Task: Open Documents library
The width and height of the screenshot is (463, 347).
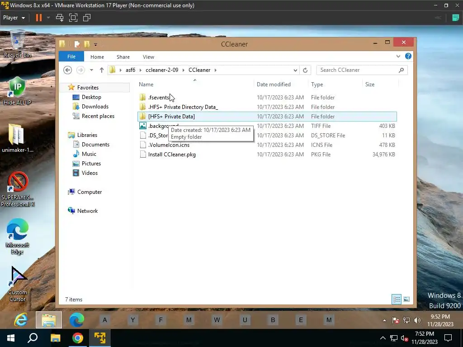Action: tap(95, 144)
